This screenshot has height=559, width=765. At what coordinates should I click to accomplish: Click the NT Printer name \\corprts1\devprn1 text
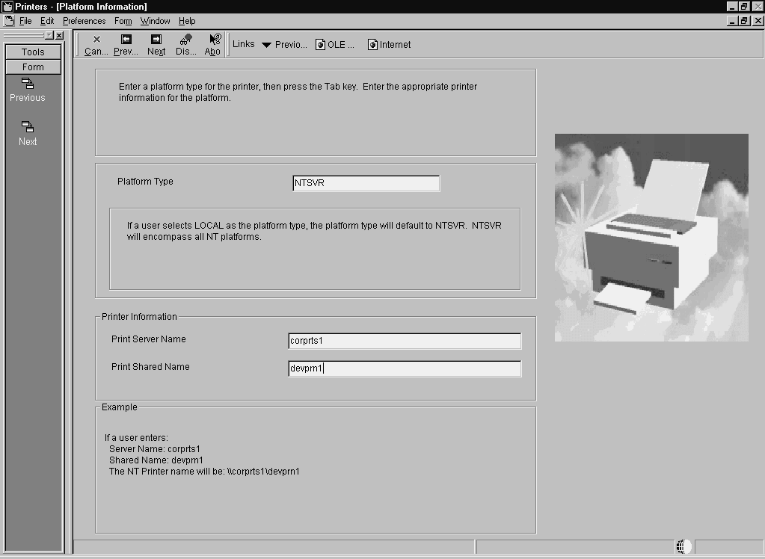tap(263, 472)
